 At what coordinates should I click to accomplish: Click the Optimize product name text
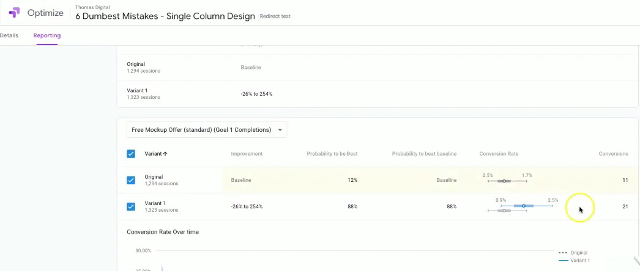pyautogui.click(x=45, y=13)
